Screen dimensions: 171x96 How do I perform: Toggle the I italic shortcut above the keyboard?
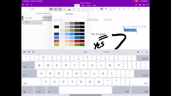[142, 52]
